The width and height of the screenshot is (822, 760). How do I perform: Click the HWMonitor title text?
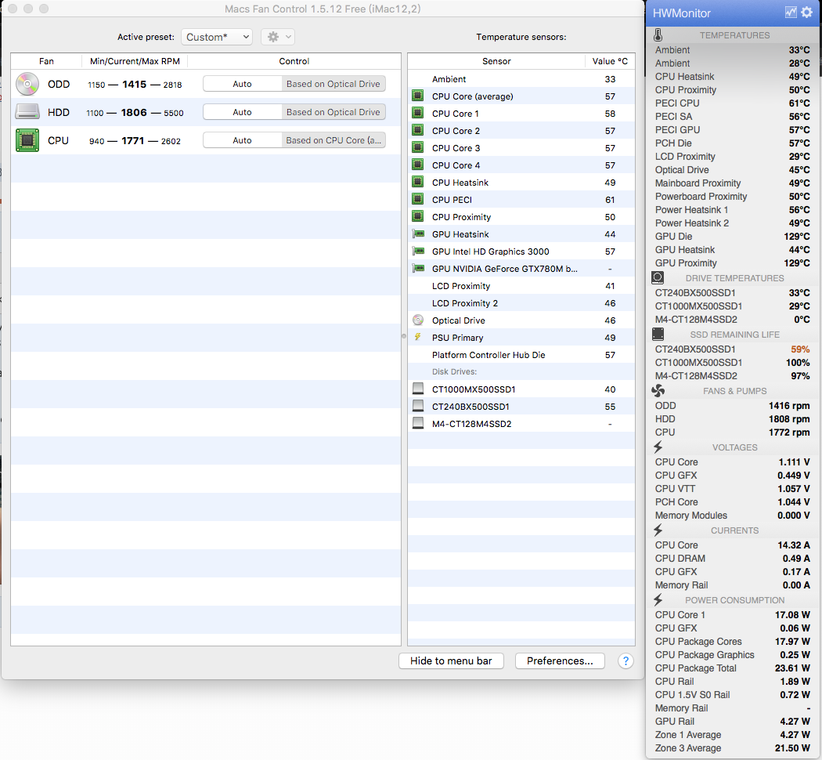coord(682,13)
